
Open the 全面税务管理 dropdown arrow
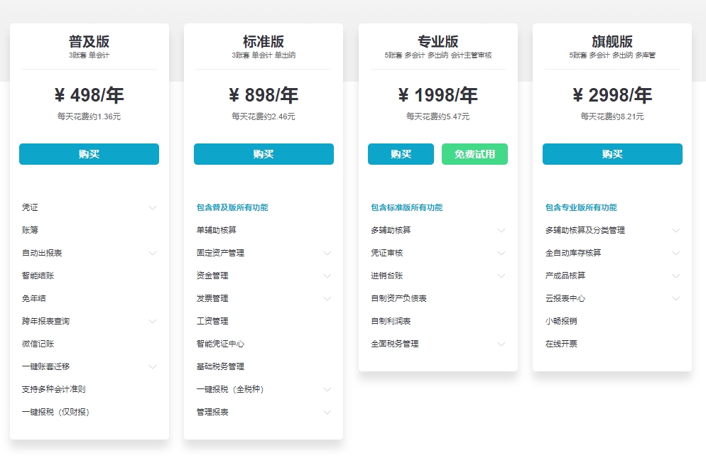501,344
